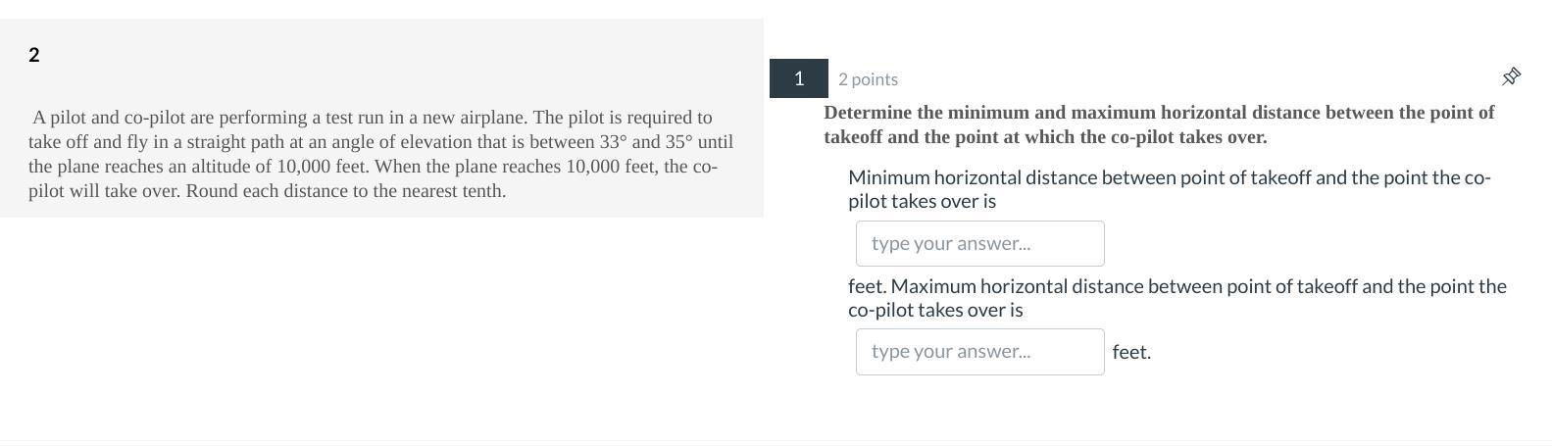The image size is (1552, 446).
Task: Click the passage heading number 2
Action: tap(34, 55)
